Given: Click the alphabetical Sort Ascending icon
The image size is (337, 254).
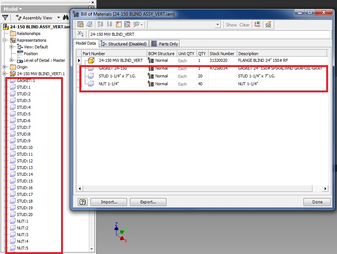Looking at the screenshot, I should (100, 24).
